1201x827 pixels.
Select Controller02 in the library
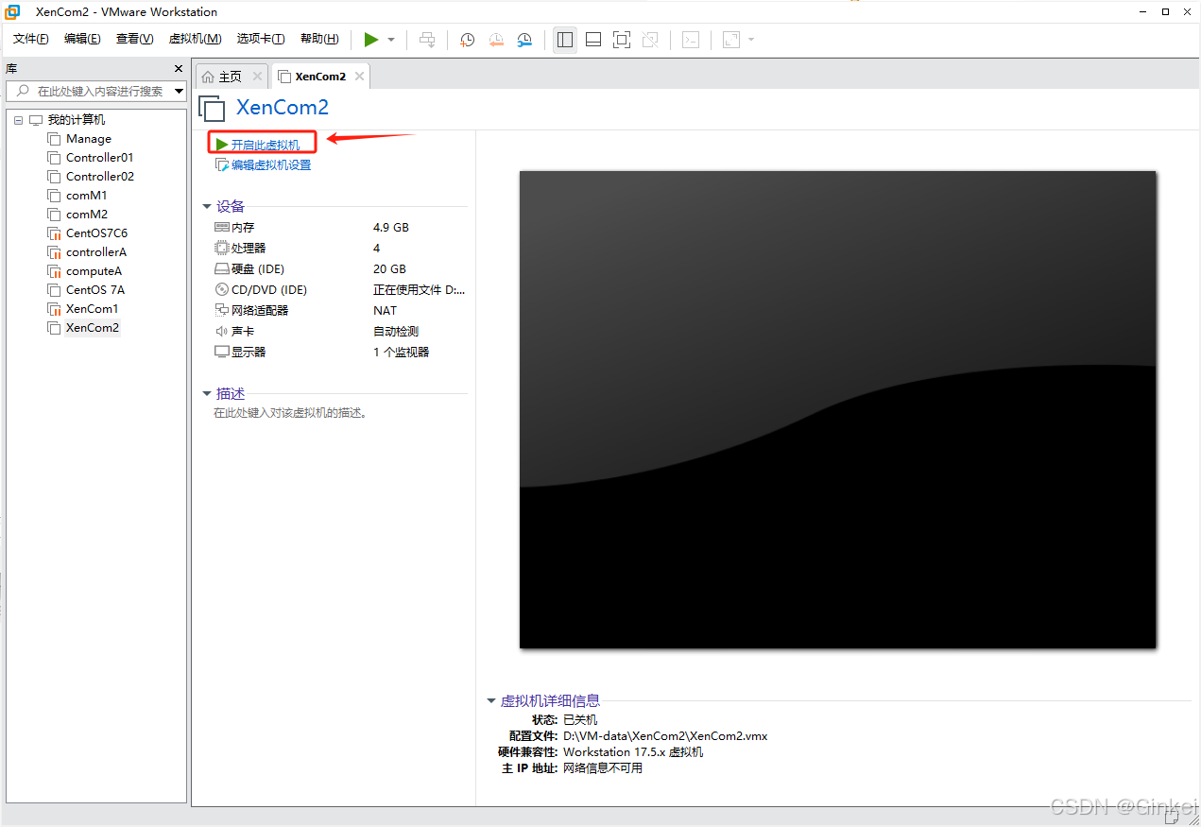100,177
